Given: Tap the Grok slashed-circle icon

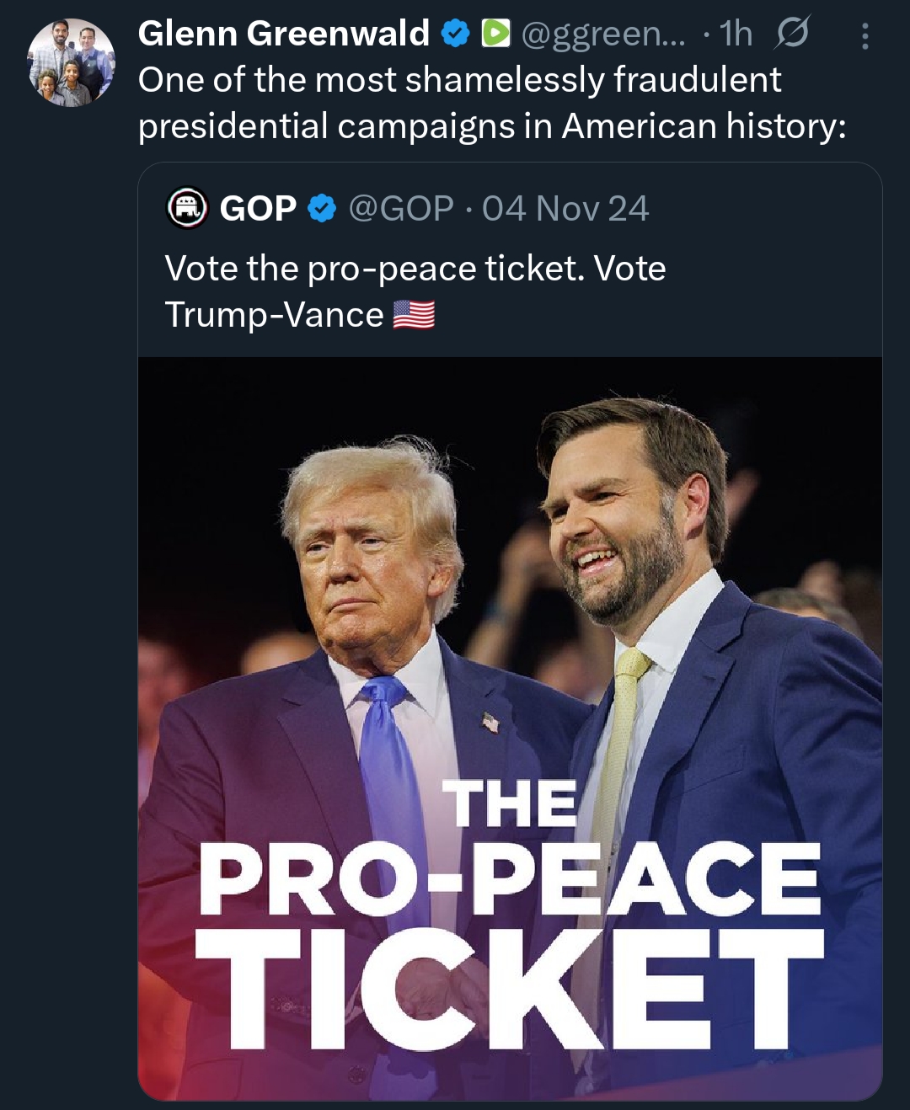Looking at the screenshot, I should (x=792, y=34).
